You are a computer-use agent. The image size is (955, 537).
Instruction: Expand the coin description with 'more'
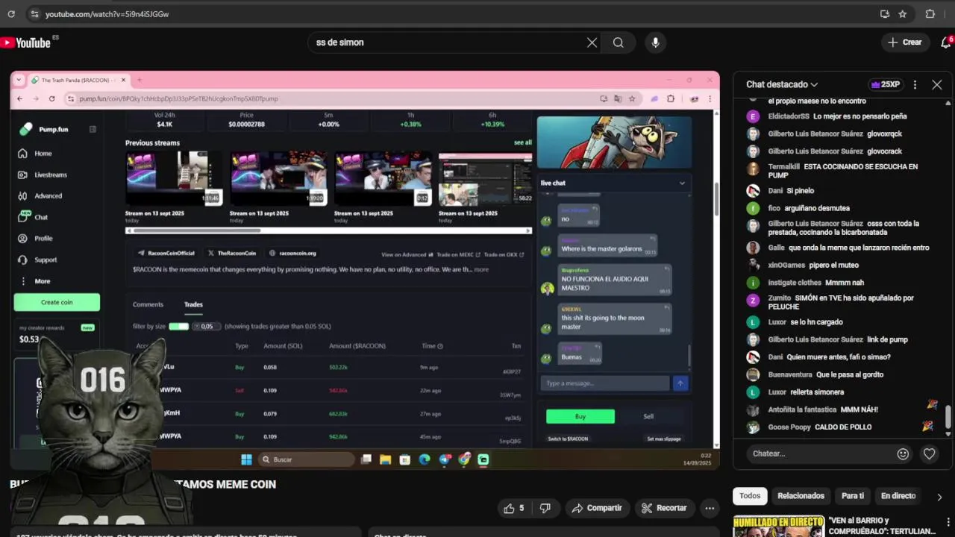pos(482,269)
